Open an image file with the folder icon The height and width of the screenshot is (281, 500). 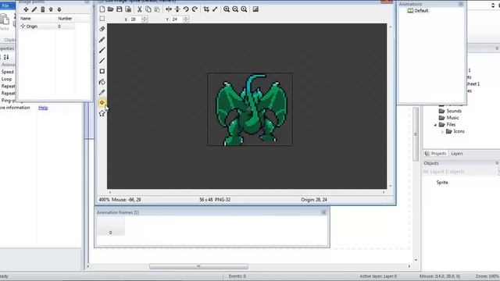coord(111,9)
